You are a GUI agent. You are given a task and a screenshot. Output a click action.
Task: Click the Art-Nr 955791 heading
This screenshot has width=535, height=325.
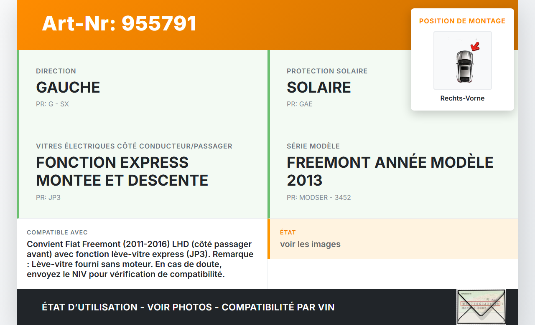click(x=119, y=23)
